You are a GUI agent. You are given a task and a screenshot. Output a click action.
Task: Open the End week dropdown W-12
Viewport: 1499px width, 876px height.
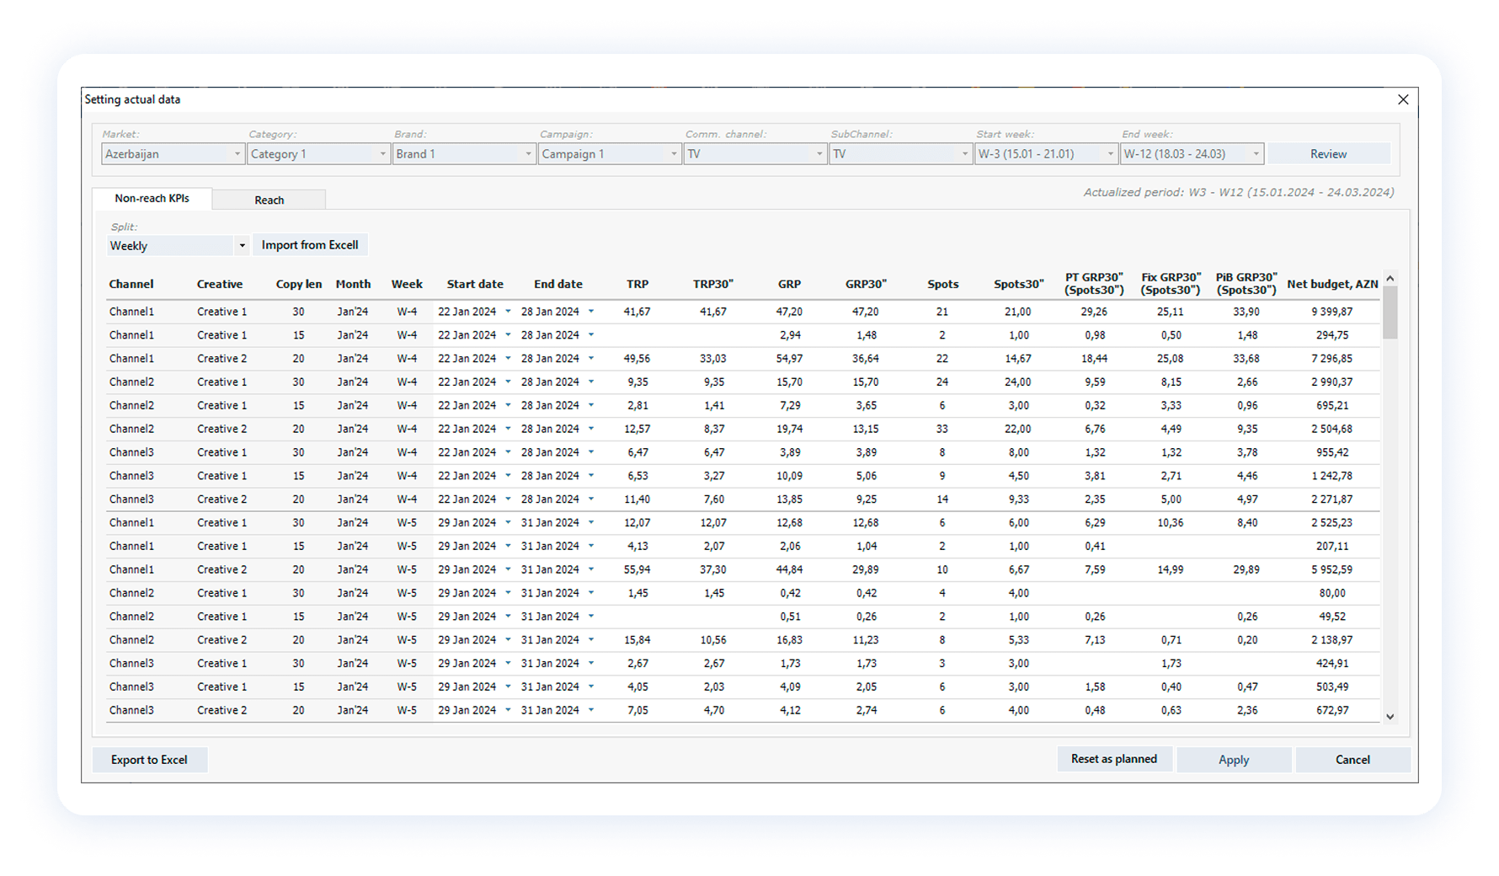click(1192, 154)
